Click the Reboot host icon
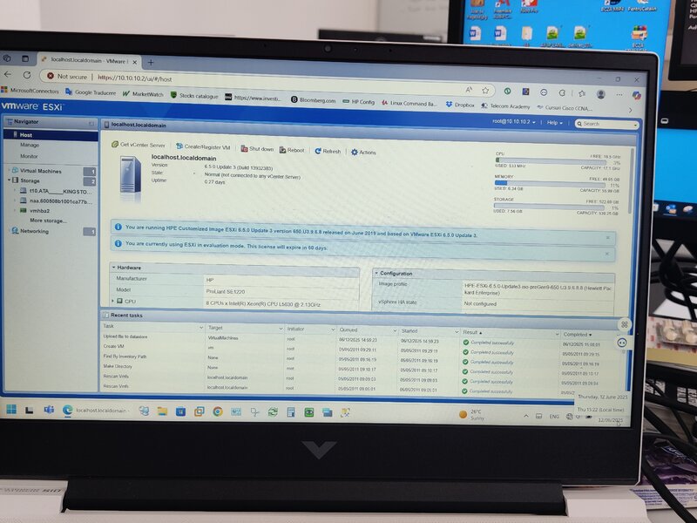Image resolution: width=697 pixels, height=523 pixels. coord(282,150)
